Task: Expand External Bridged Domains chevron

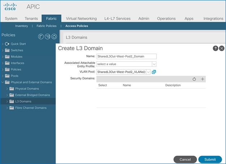Action: [7, 95]
